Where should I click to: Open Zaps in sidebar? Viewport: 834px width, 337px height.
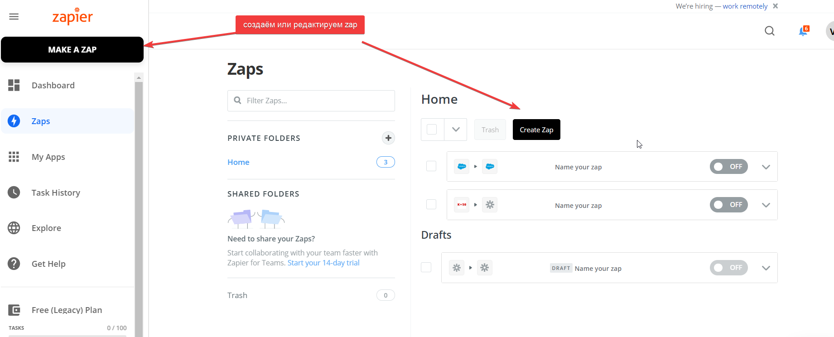(x=67, y=121)
